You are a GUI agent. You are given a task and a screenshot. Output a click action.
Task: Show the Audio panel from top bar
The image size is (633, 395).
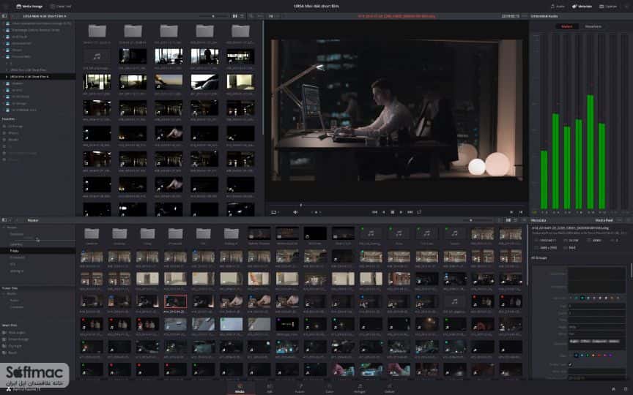point(558,7)
